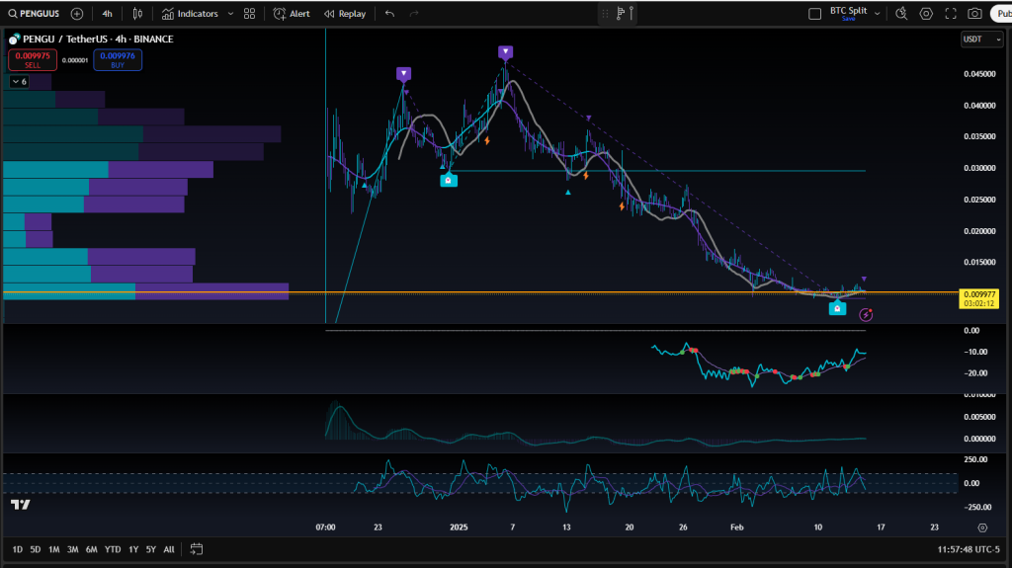Screen dimensions: 1012x568
Task: Change the candlestick chart style
Action: [x=137, y=14]
